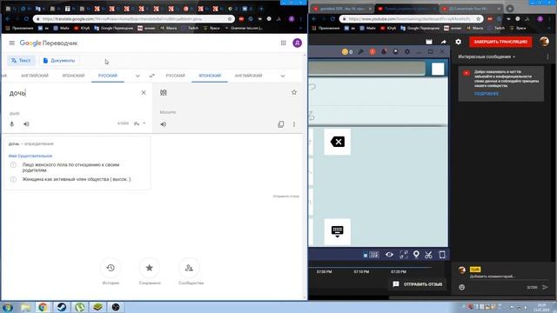Open Steam from the taskbar
557x313 pixels.
[62, 307]
